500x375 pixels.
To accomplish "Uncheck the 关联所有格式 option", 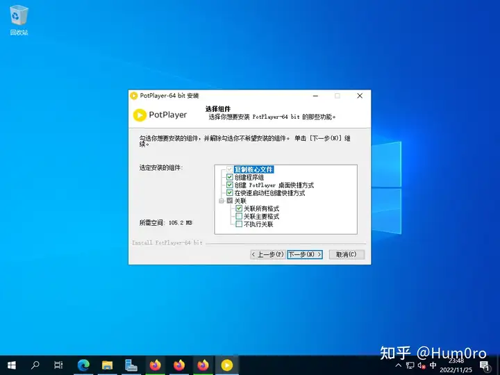I will click(239, 208).
